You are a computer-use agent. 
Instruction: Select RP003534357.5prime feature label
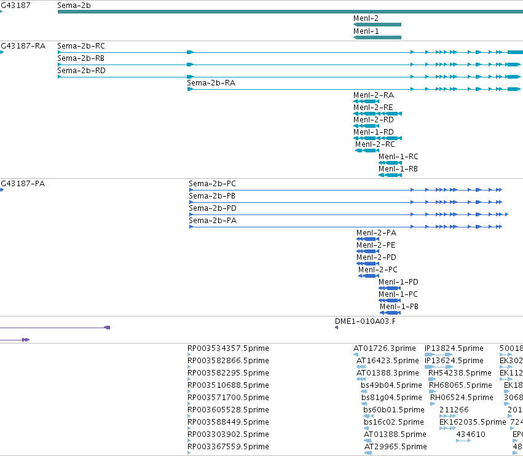[x=228, y=348]
